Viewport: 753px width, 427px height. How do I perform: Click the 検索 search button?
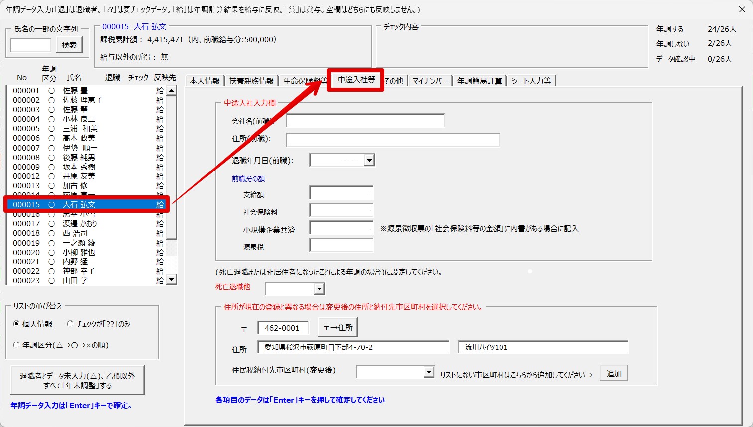tap(69, 45)
